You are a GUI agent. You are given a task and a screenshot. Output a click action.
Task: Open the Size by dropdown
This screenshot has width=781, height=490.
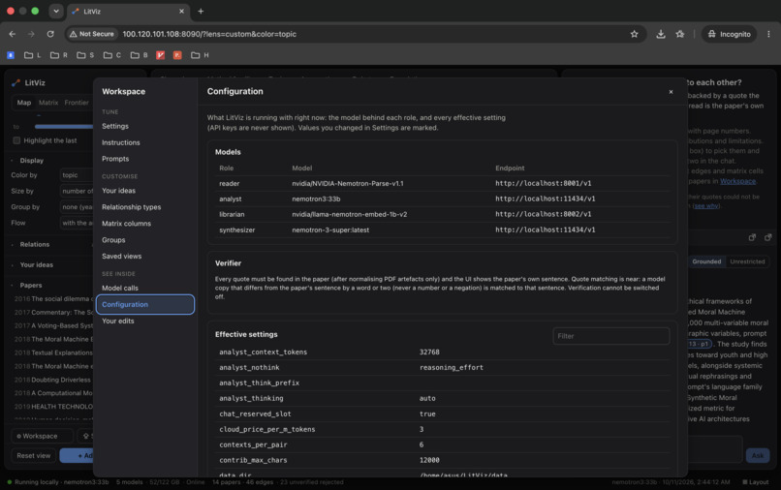pyautogui.click(x=77, y=191)
